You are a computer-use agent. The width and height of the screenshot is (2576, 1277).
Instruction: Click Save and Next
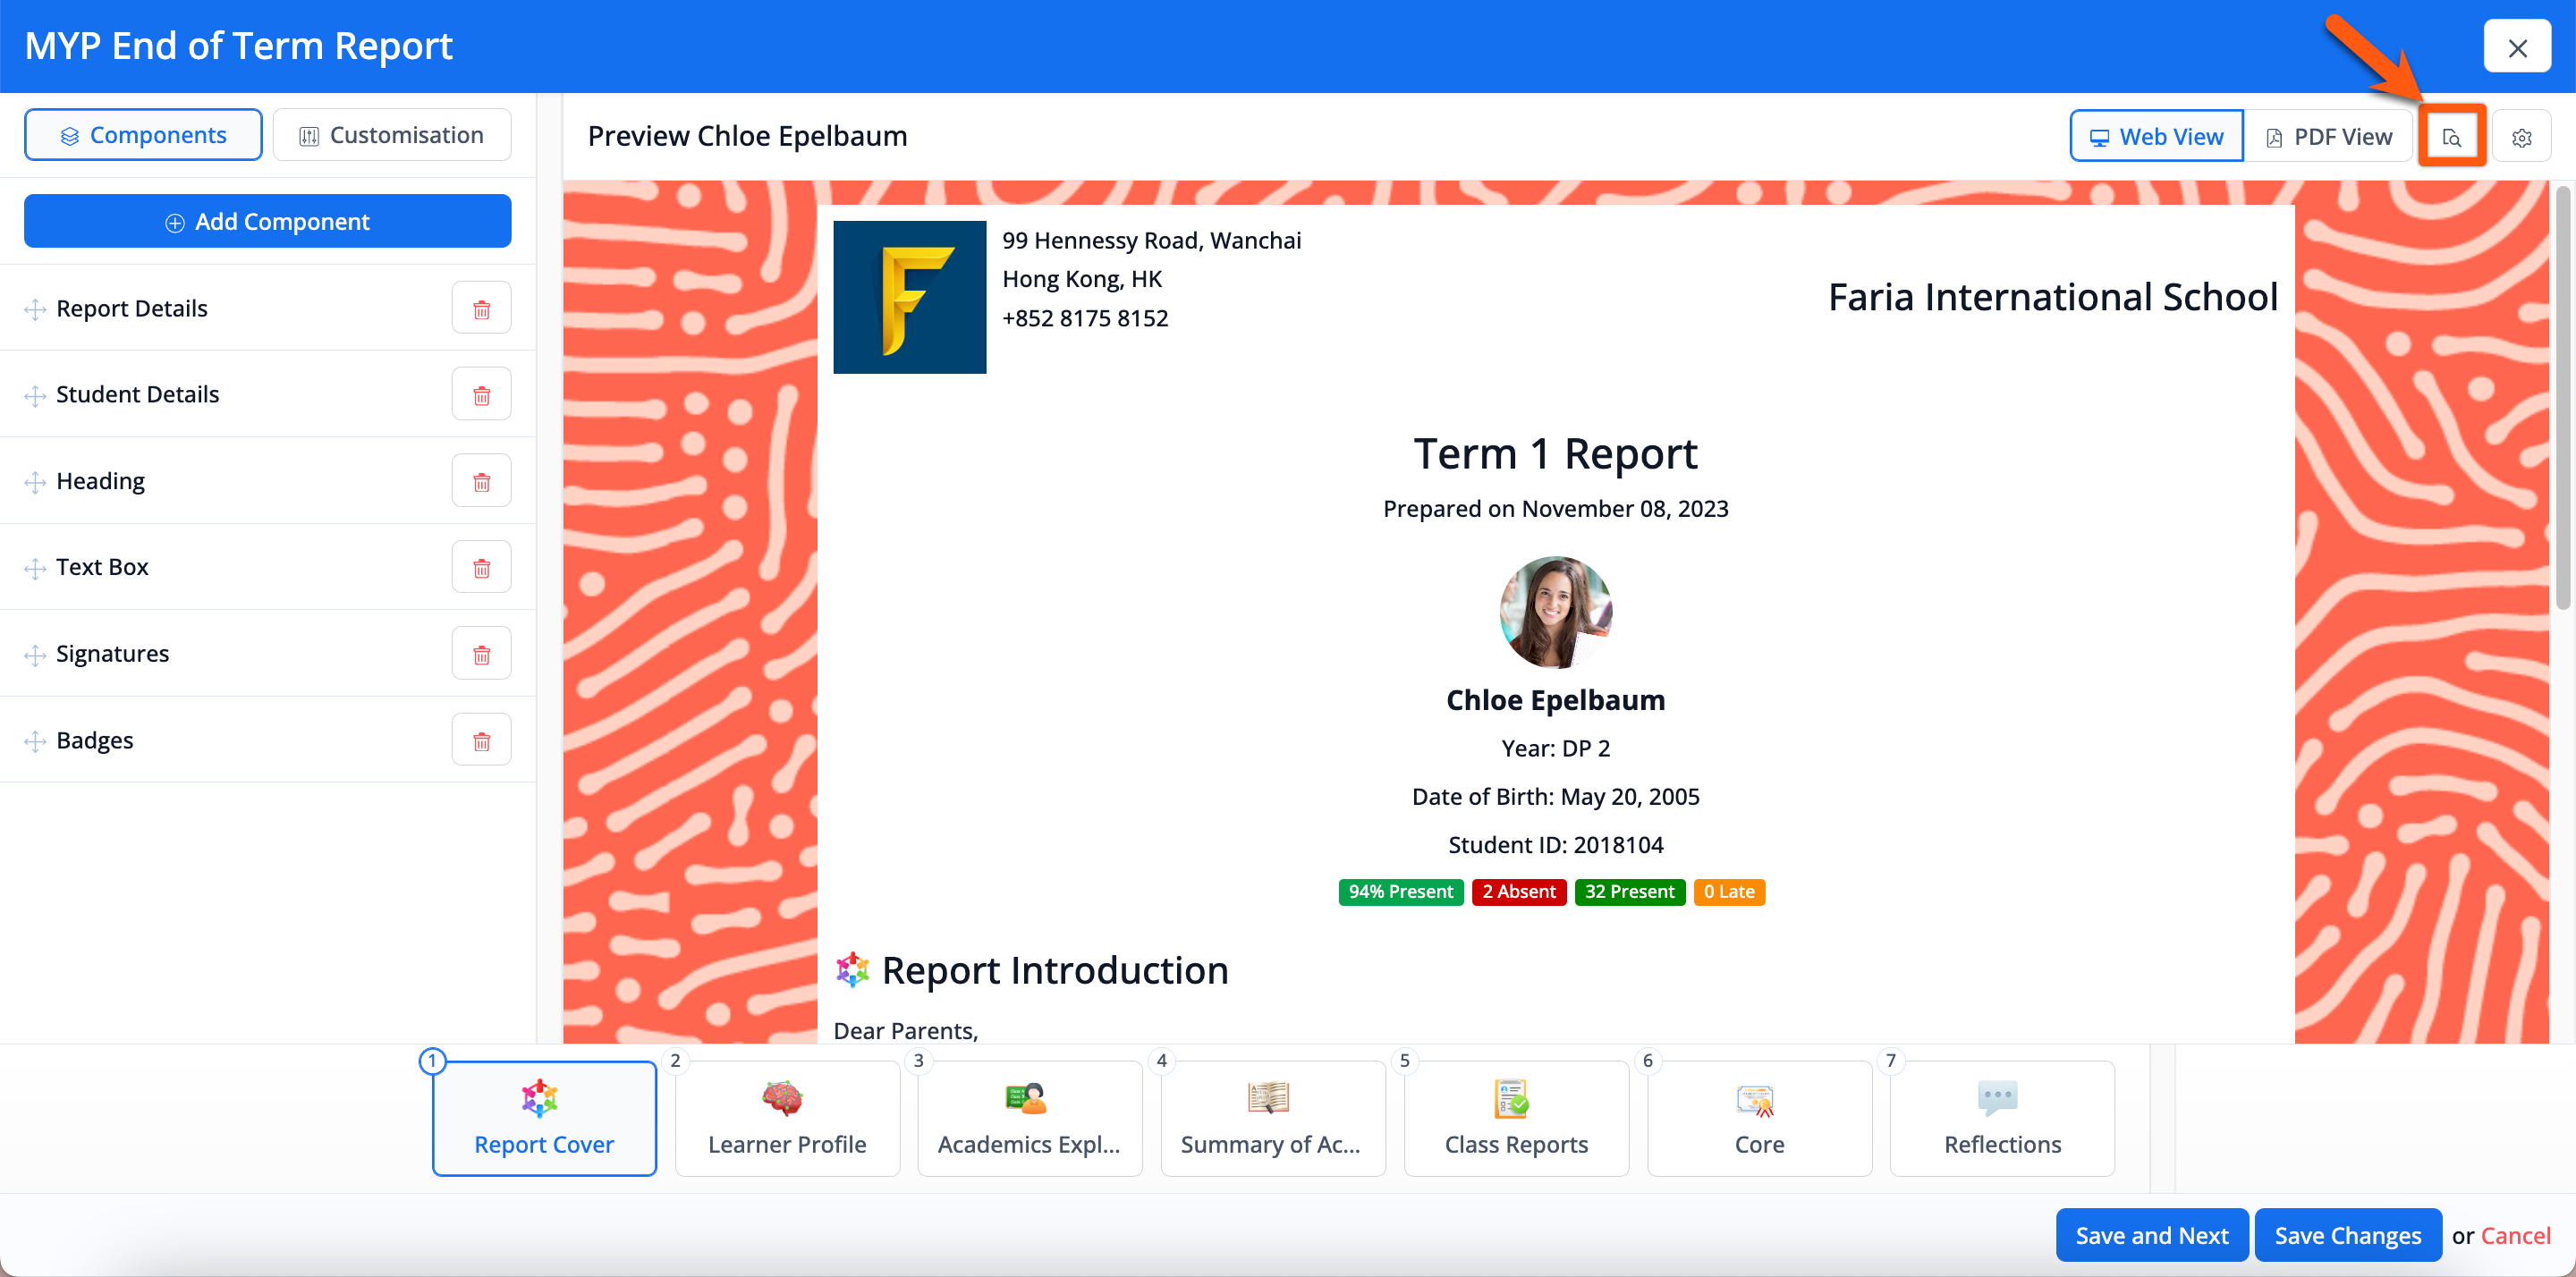coord(2151,1235)
